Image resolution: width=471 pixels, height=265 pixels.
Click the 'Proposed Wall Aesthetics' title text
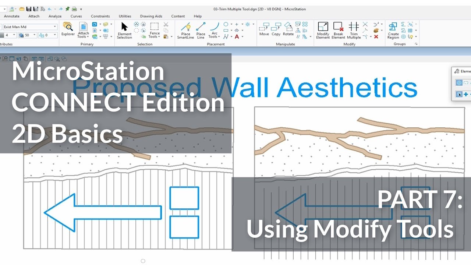(244, 88)
